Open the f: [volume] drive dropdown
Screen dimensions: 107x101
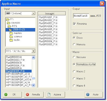pos(33,13)
